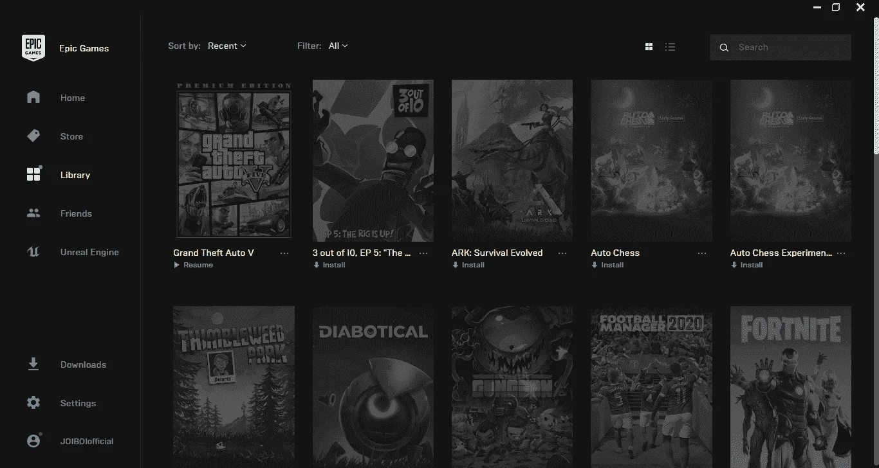Click the search magnifier icon
The width and height of the screenshot is (879, 468).
(724, 48)
